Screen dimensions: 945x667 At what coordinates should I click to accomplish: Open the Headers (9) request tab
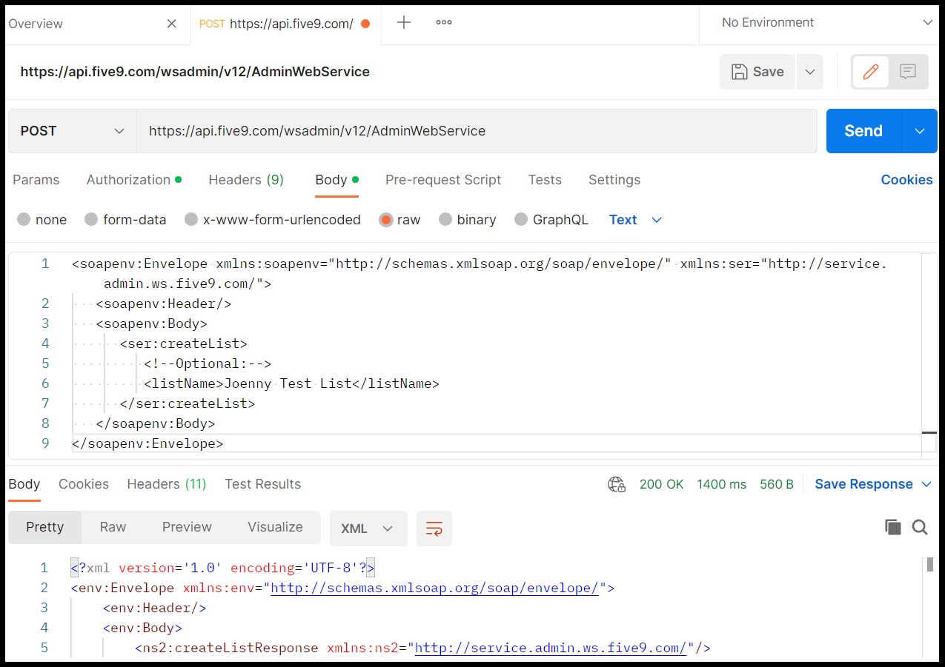(x=246, y=180)
